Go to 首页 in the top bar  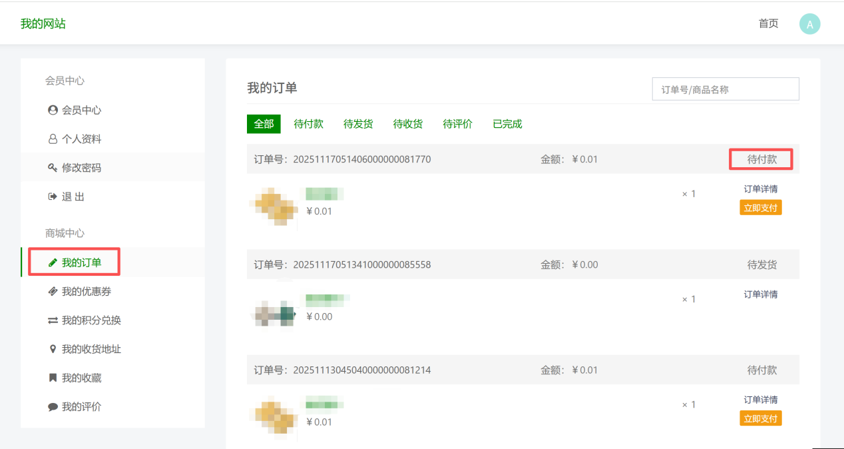(x=769, y=23)
